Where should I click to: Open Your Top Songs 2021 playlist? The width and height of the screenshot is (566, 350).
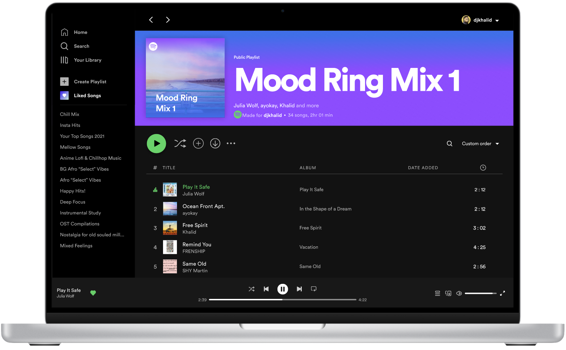point(82,136)
